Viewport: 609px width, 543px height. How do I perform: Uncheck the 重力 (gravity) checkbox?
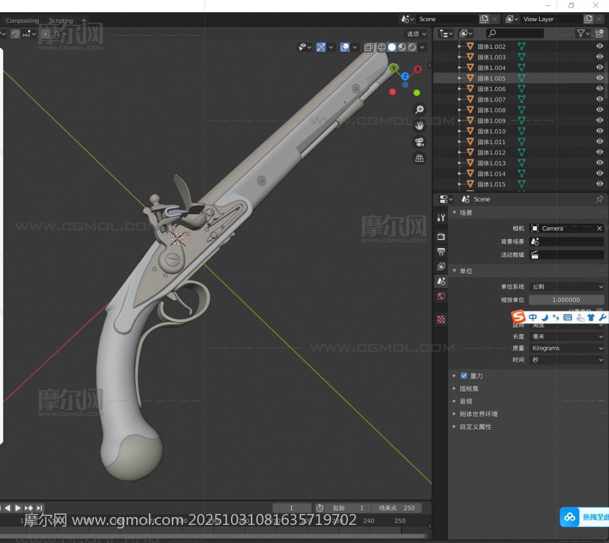click(x=464, y=376)
